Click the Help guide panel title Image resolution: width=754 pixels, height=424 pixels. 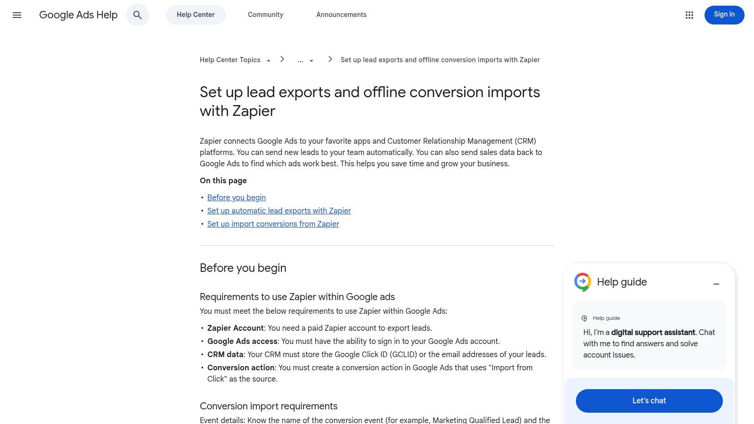point(622,282)
